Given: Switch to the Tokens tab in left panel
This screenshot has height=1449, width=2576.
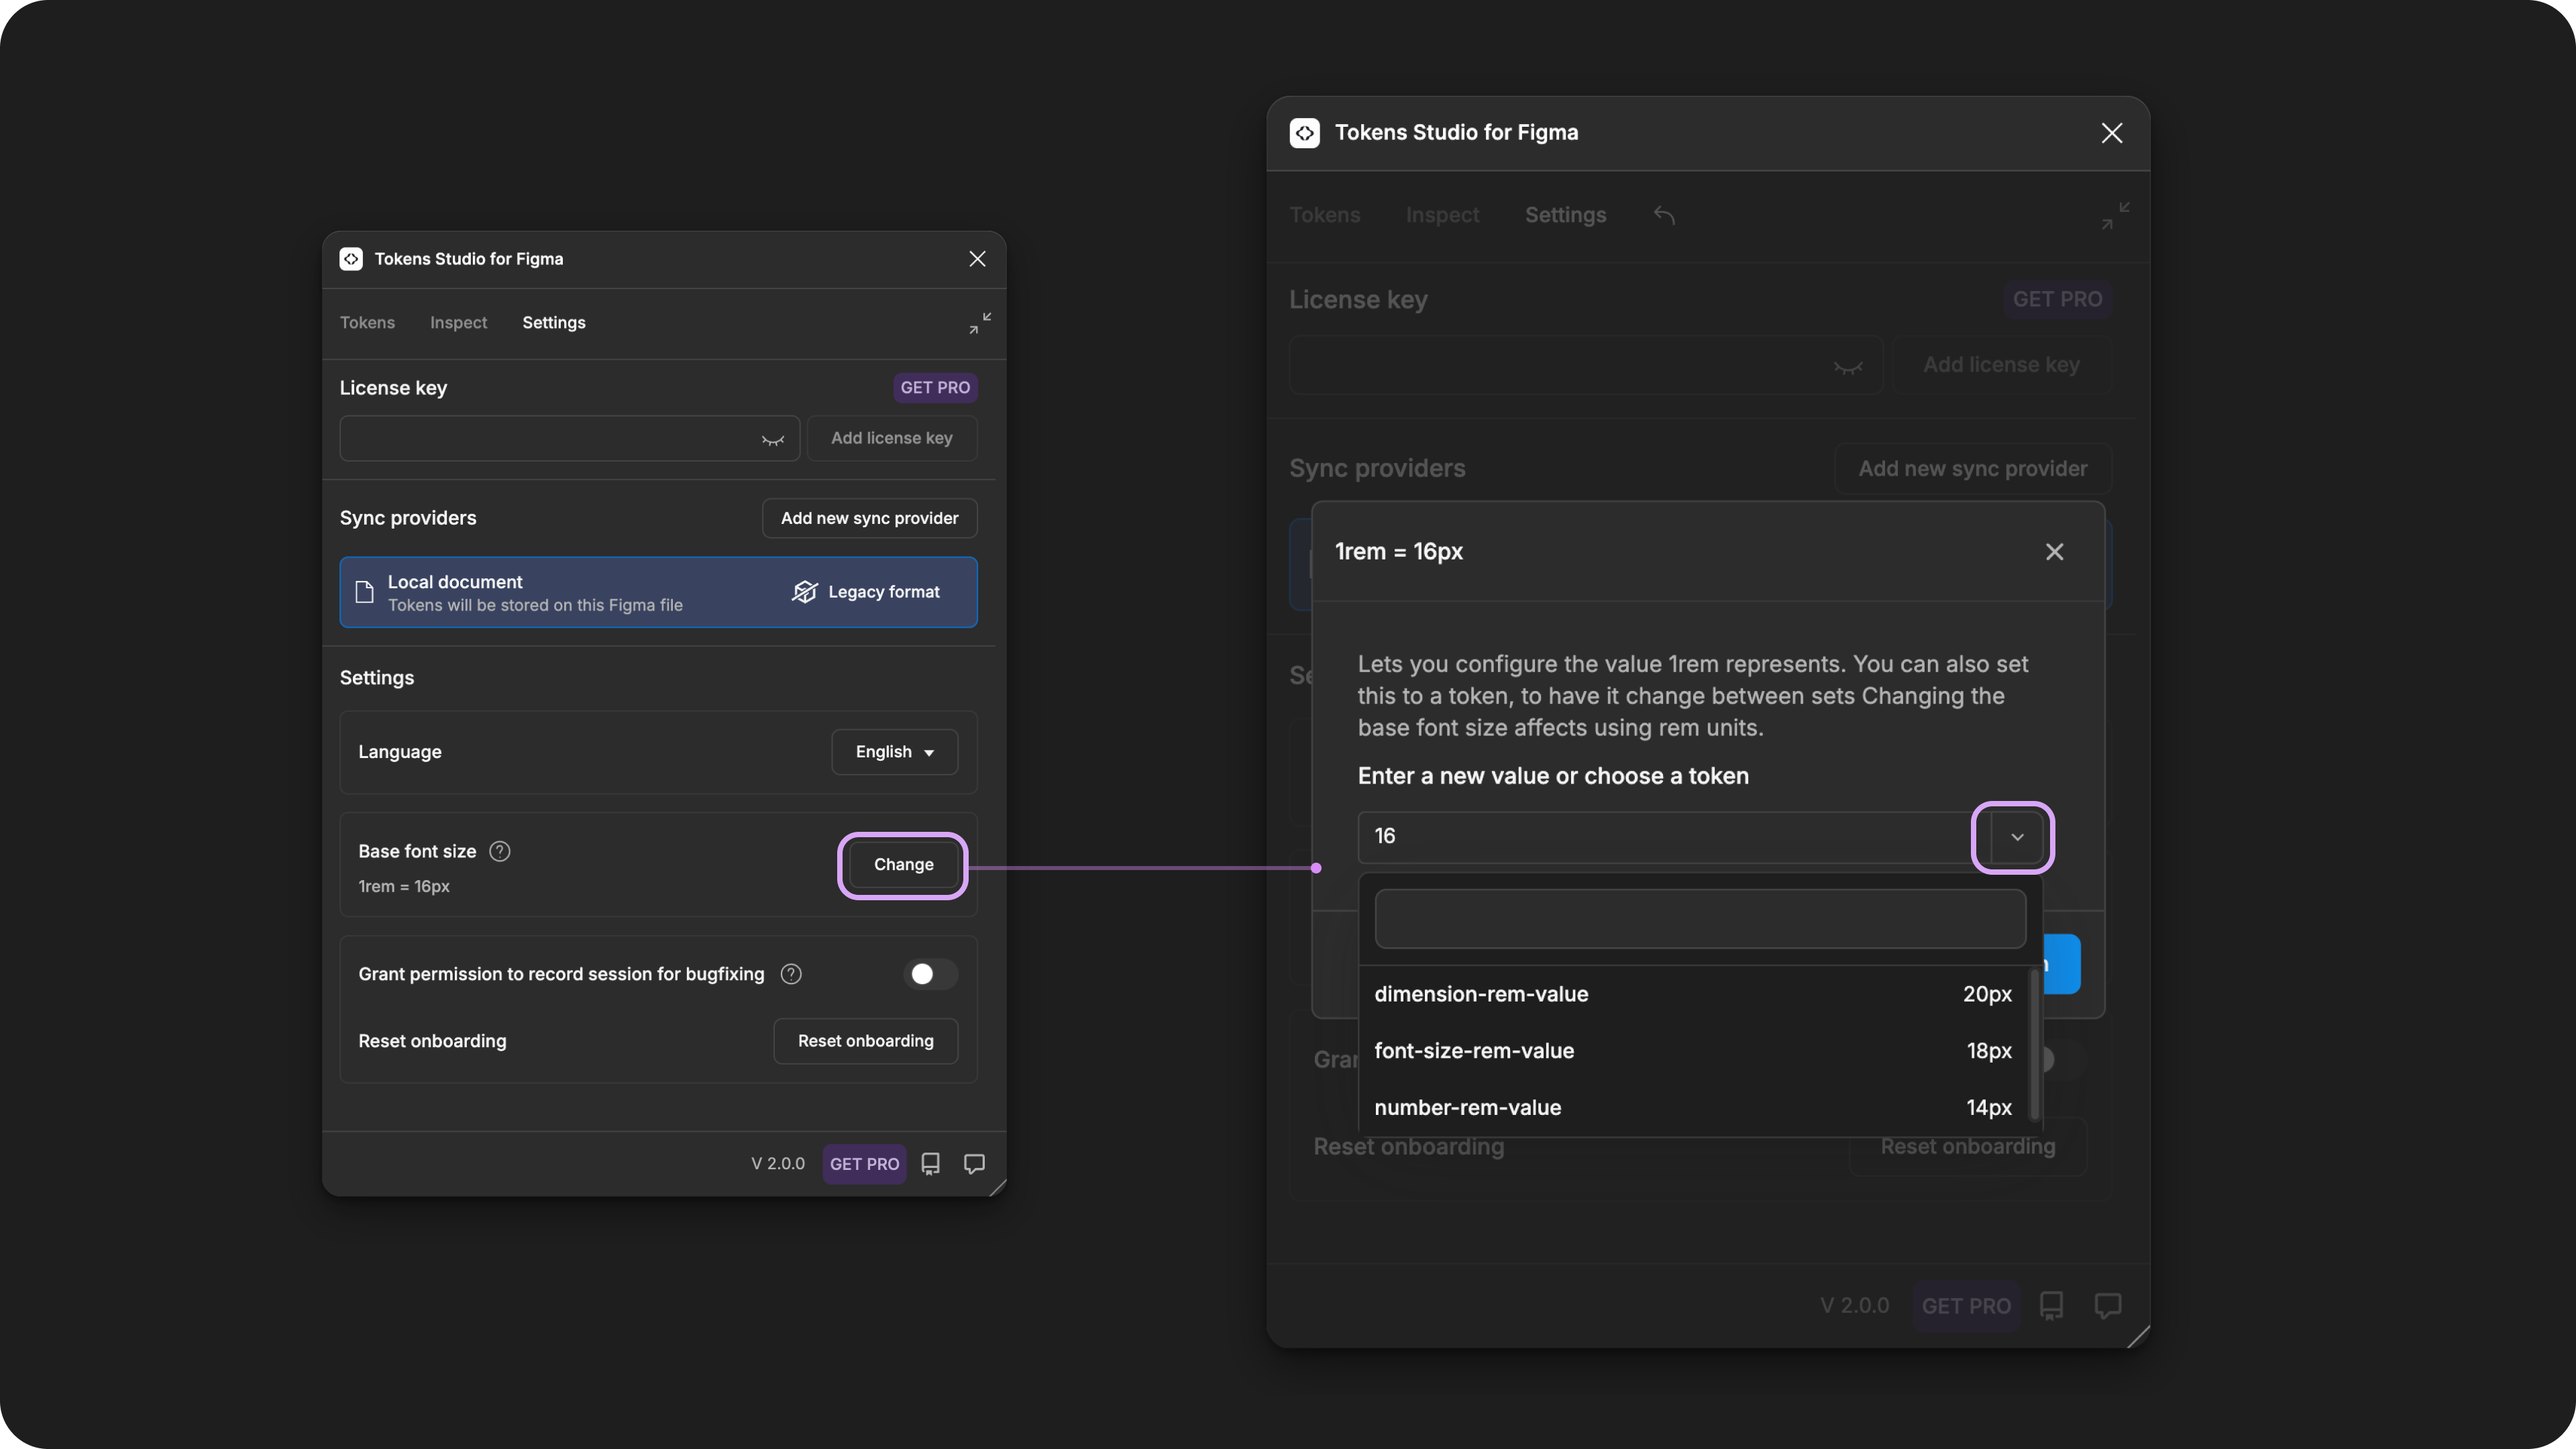Looking at the screenshot, I should click(x=367, y=323).
